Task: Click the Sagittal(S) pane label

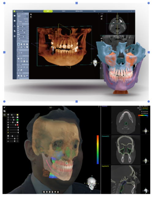Action: 105,166
